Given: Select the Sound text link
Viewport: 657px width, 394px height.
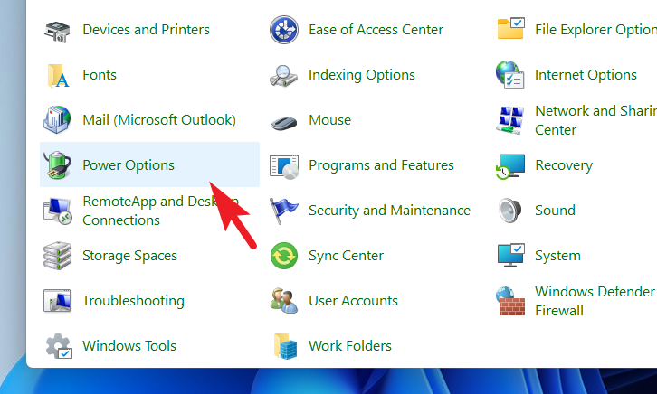Looking at the screenshot, I should point(555,211).
